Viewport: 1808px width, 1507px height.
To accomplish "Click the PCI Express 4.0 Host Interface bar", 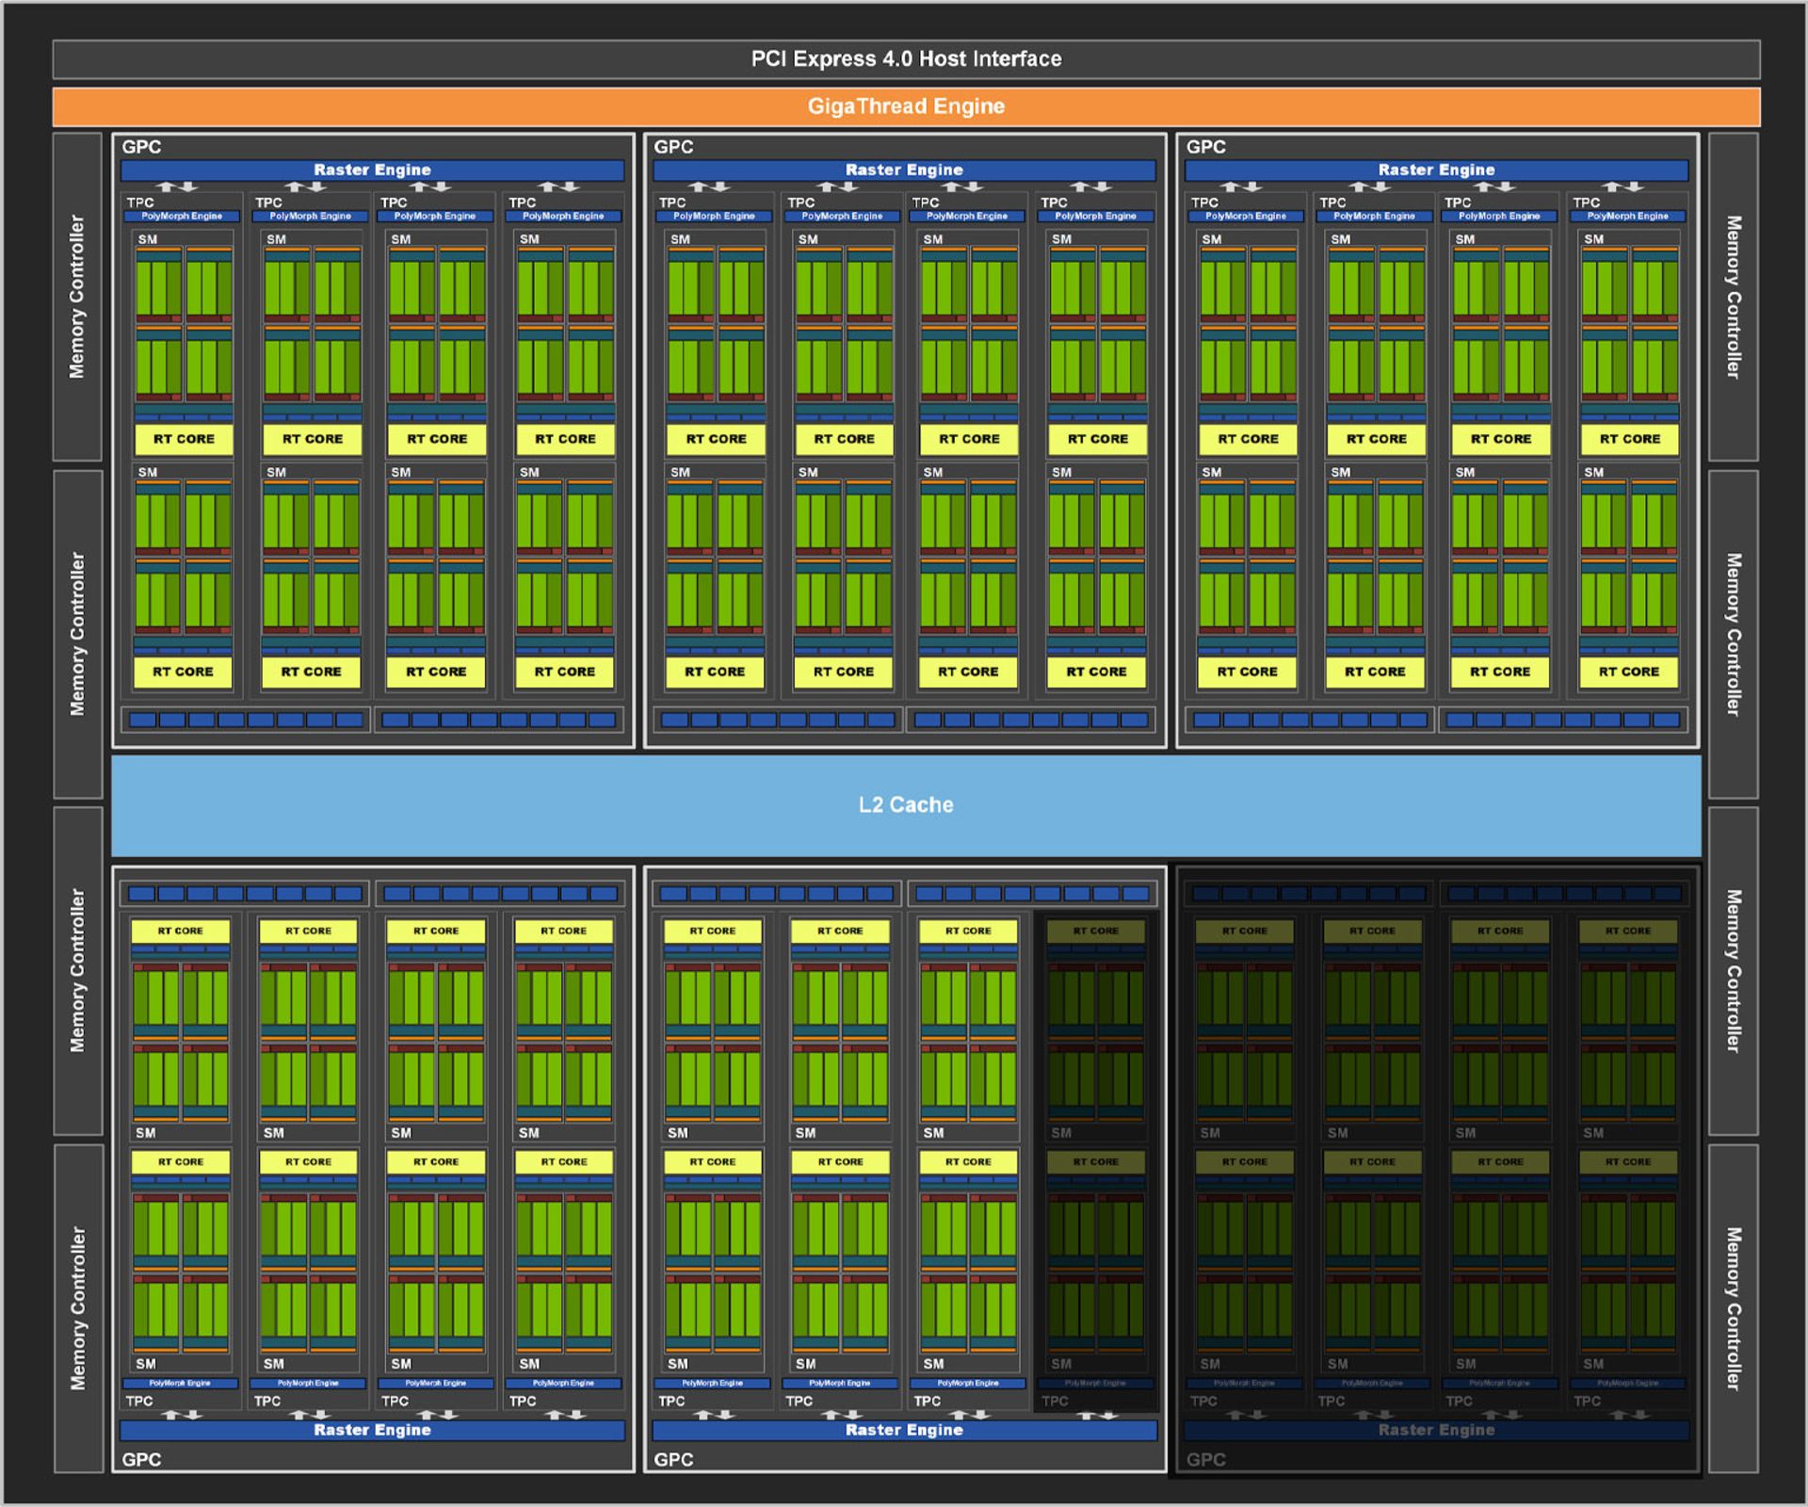I will tap(906, 59).
